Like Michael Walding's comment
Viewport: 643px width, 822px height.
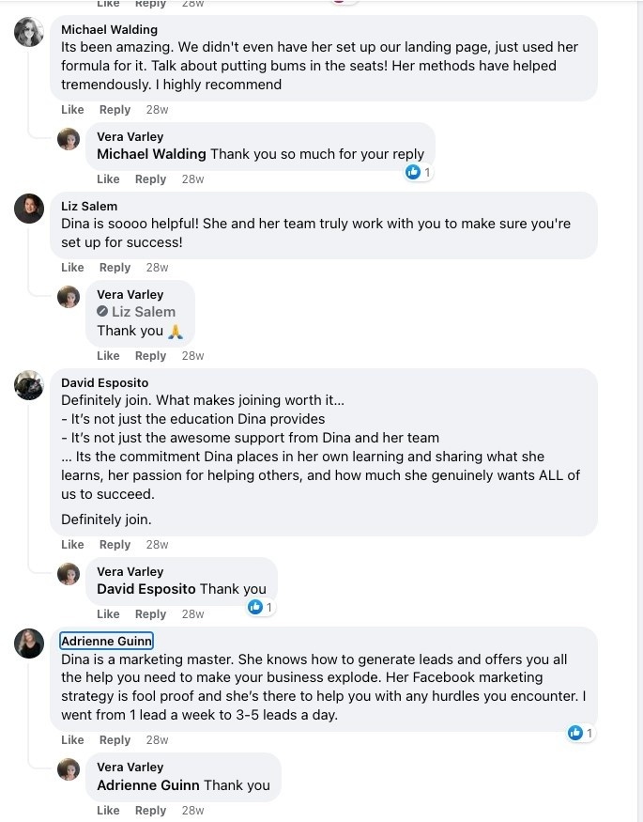[72, 110]
